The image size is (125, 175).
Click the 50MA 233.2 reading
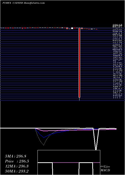point(17,171)
